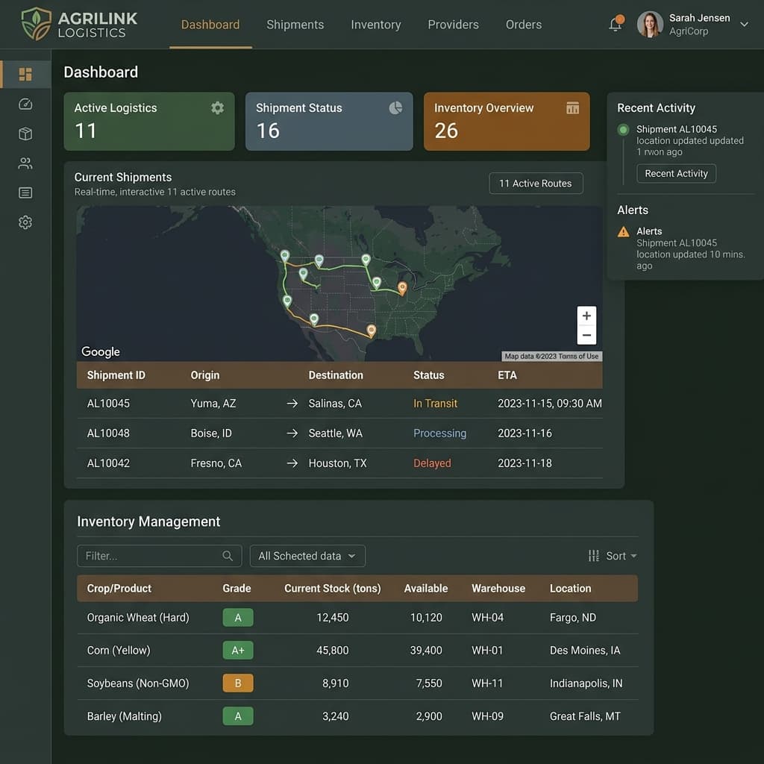Click the In Transit status
Screen dimensions: 764x764
[435, 404]
